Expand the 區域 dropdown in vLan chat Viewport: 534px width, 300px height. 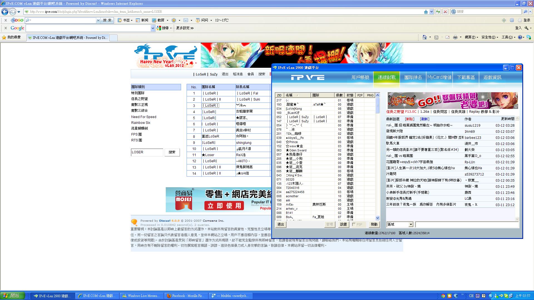[x=411, y=224]
